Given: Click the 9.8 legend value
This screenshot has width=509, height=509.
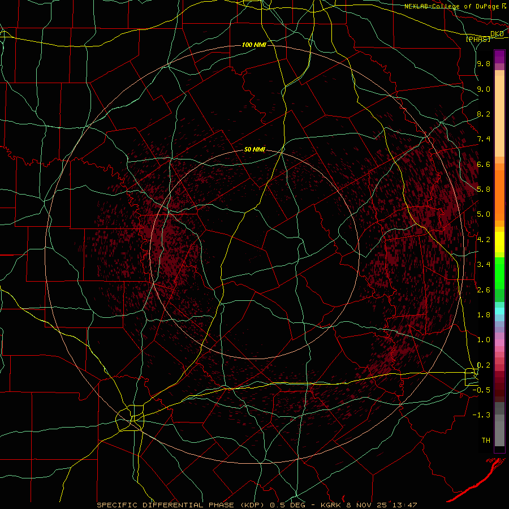Looking at the screenshot, I should (x=484, y=63).
